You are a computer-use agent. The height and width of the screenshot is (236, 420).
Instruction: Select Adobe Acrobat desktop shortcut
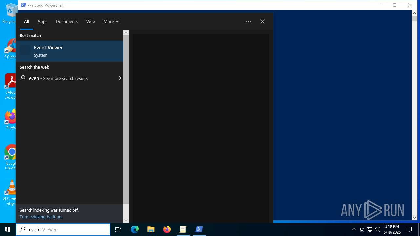[10, 87]
